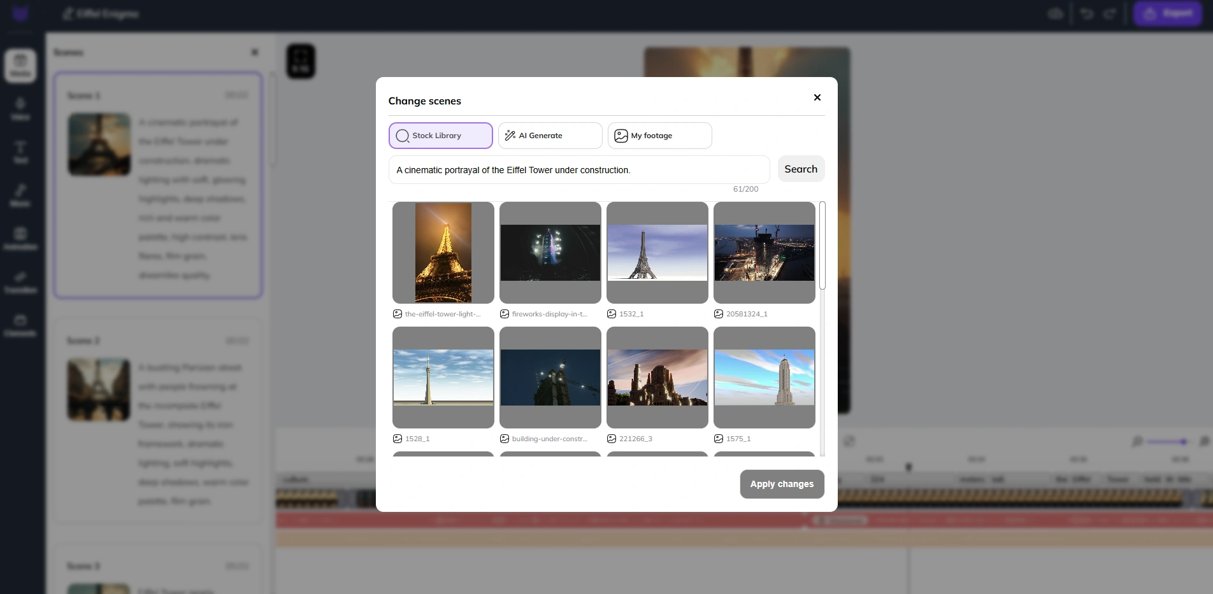Image resolution: width=1213 pixels, height=594 pixels.
Task: Choose the 1532_1 Eiffel tower thumbnail
Action: [657, 253]
